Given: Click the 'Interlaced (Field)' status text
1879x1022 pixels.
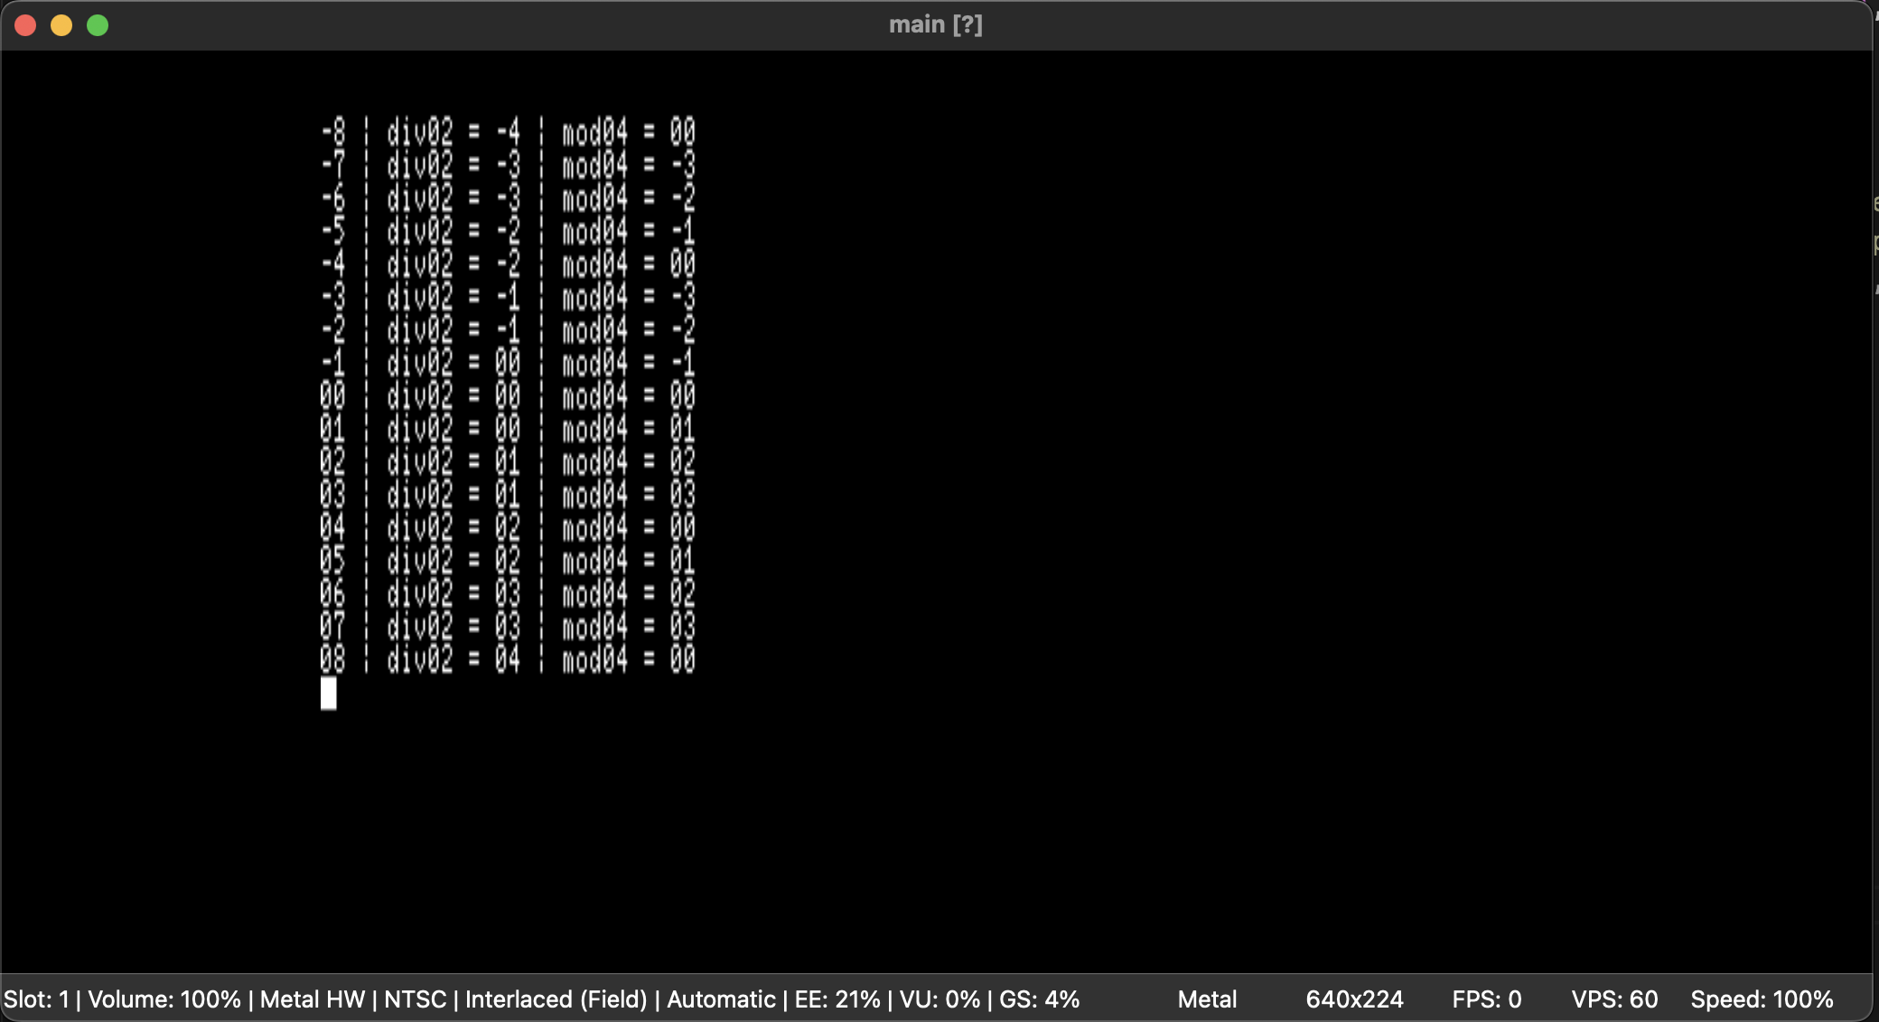Looking at the screenshot, I should point(556,999).
